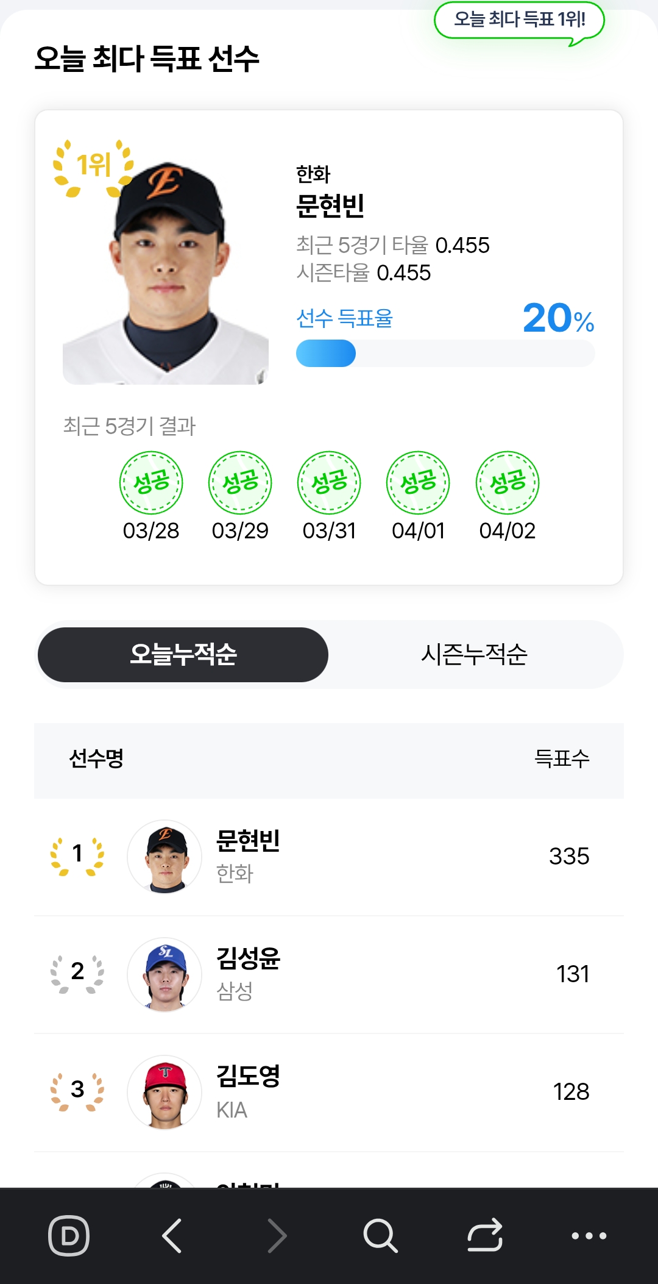Tap the 오늘 최다 득표 1위! bubble
658x1284 pixels.
click(x=519, y=20)
